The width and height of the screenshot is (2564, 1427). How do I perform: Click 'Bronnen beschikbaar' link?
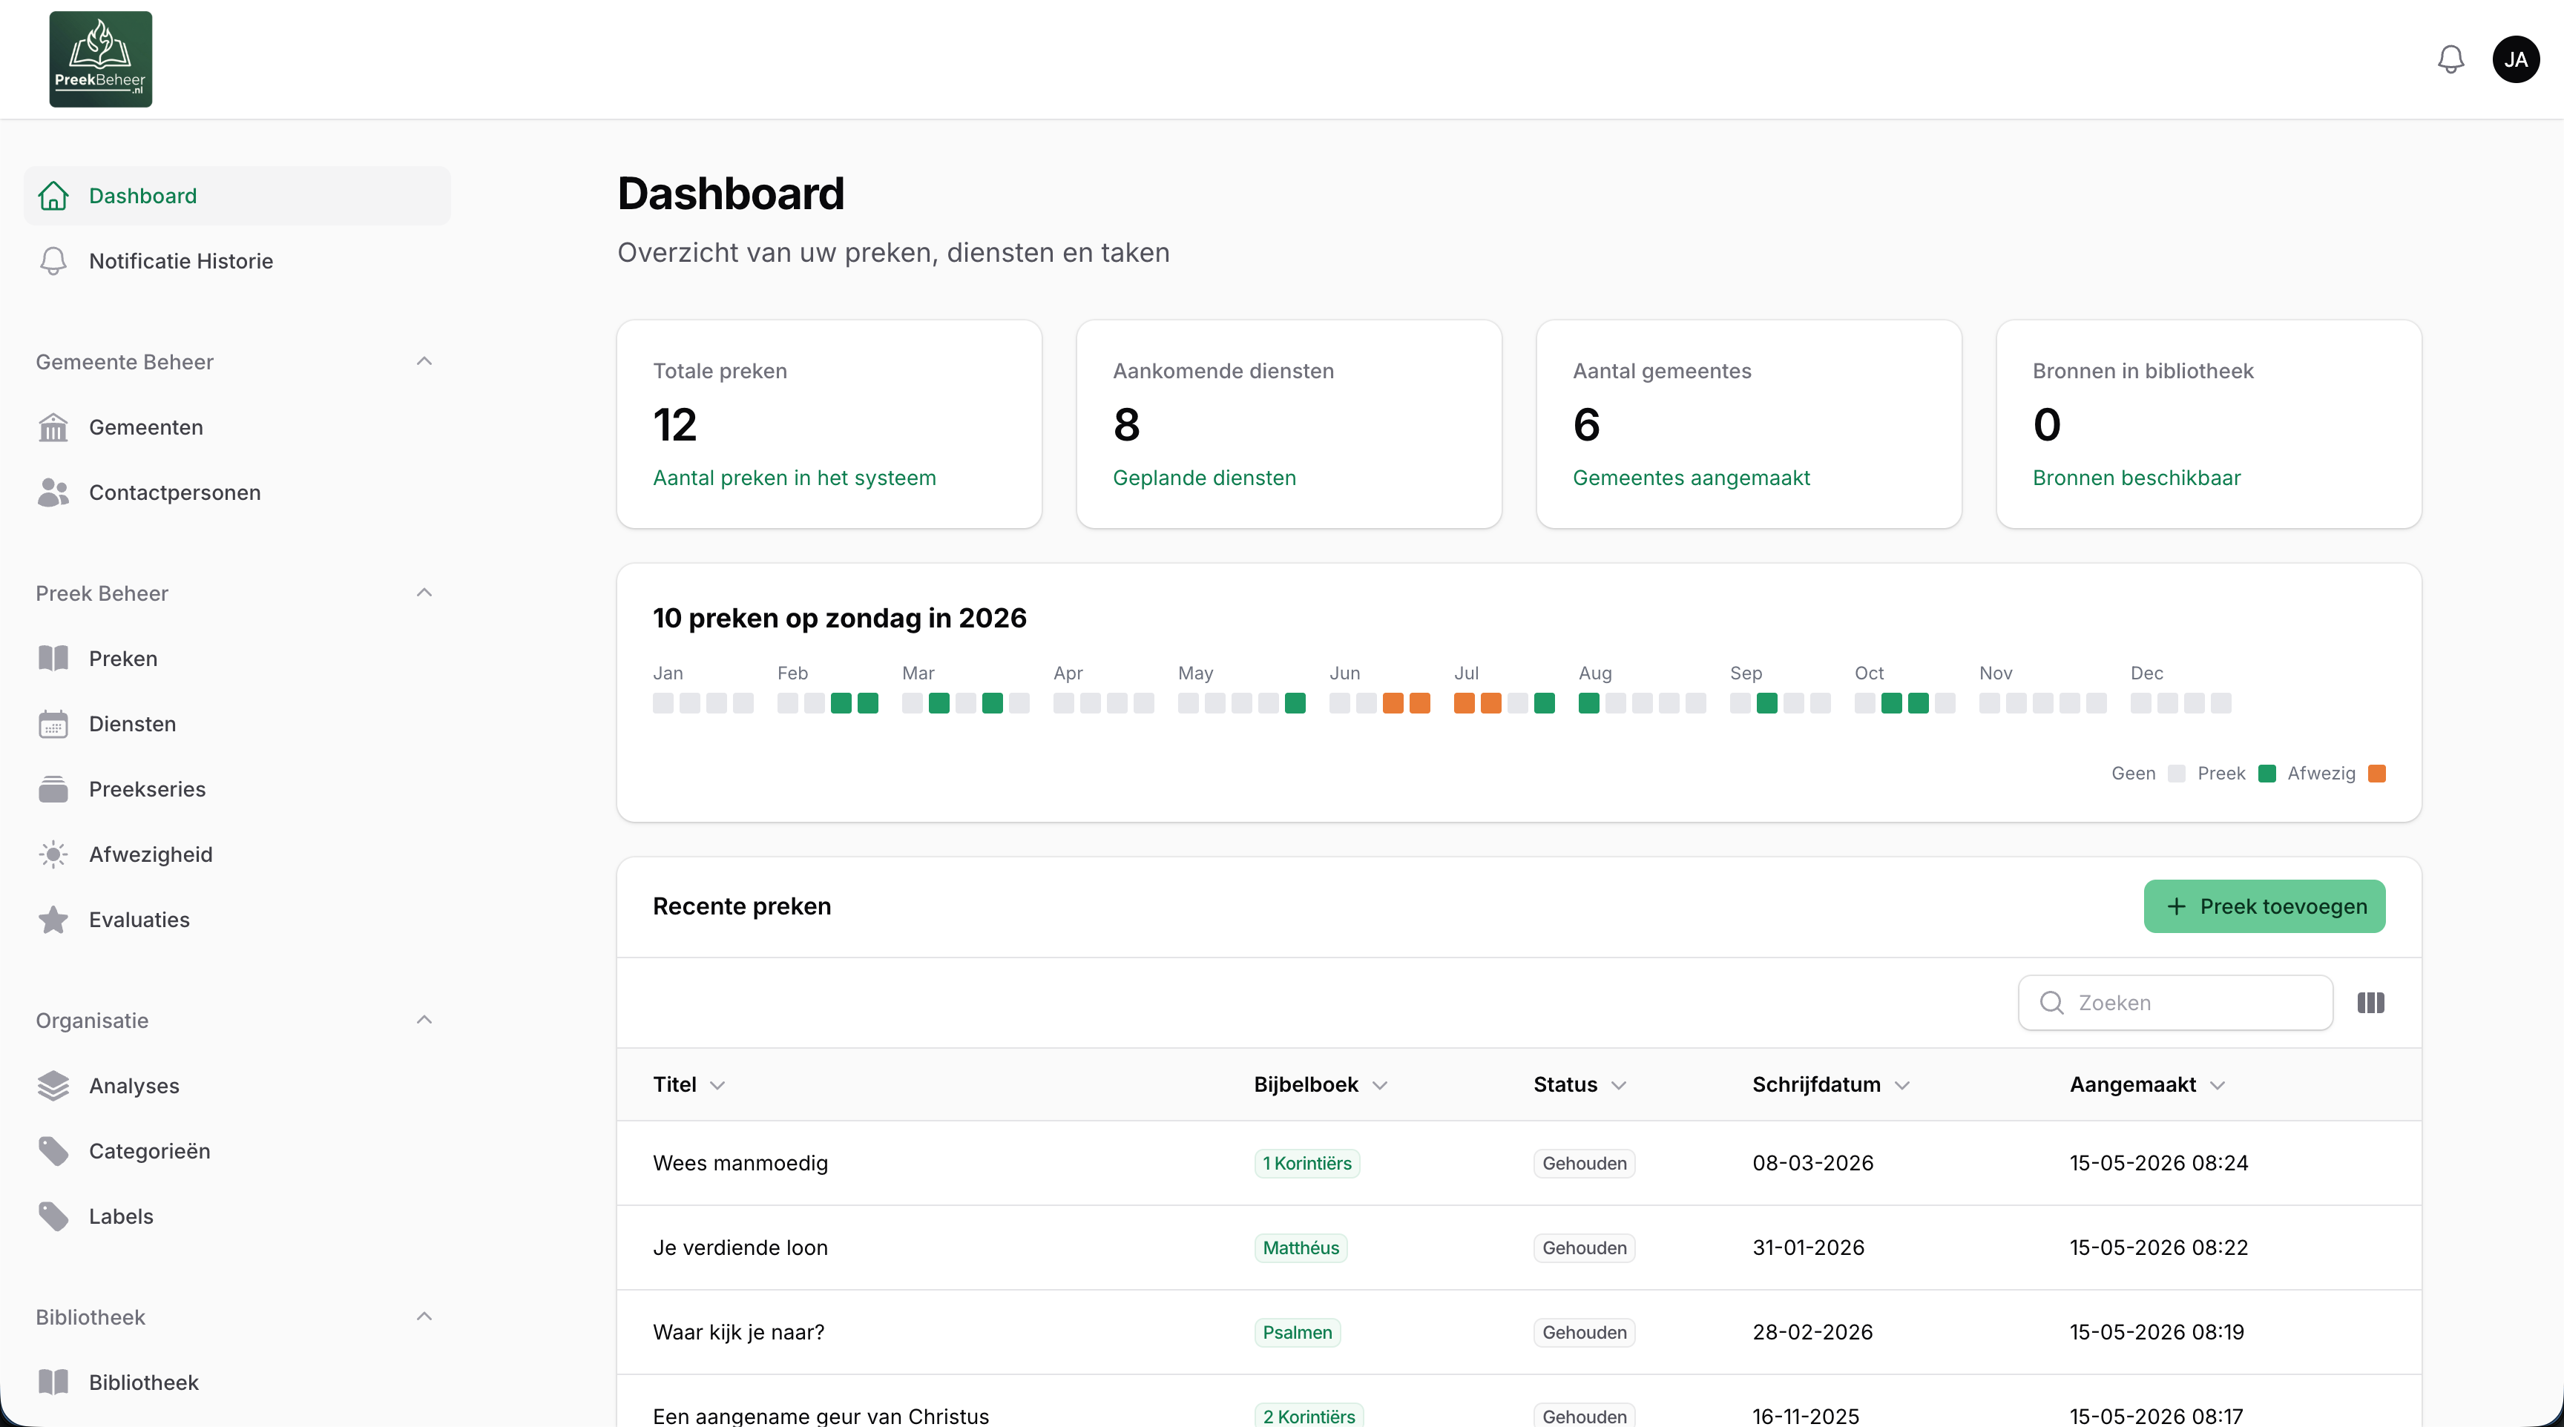[2136, 478]
